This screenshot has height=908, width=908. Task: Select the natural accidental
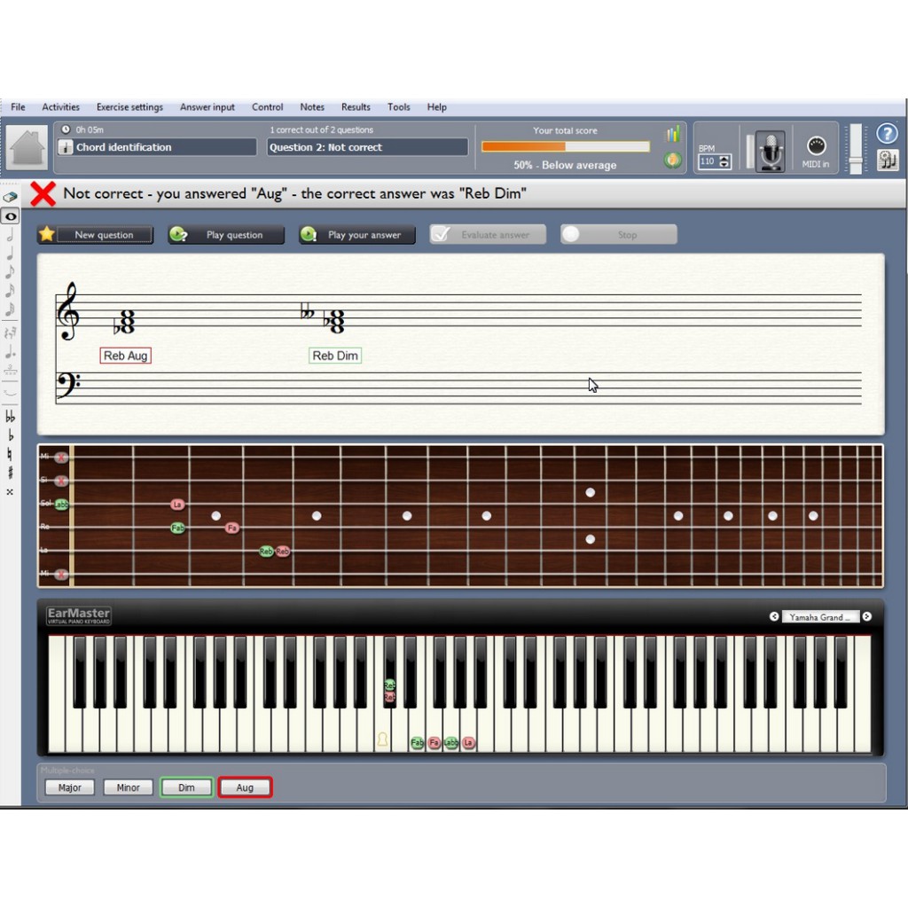(x=10, y=454)
